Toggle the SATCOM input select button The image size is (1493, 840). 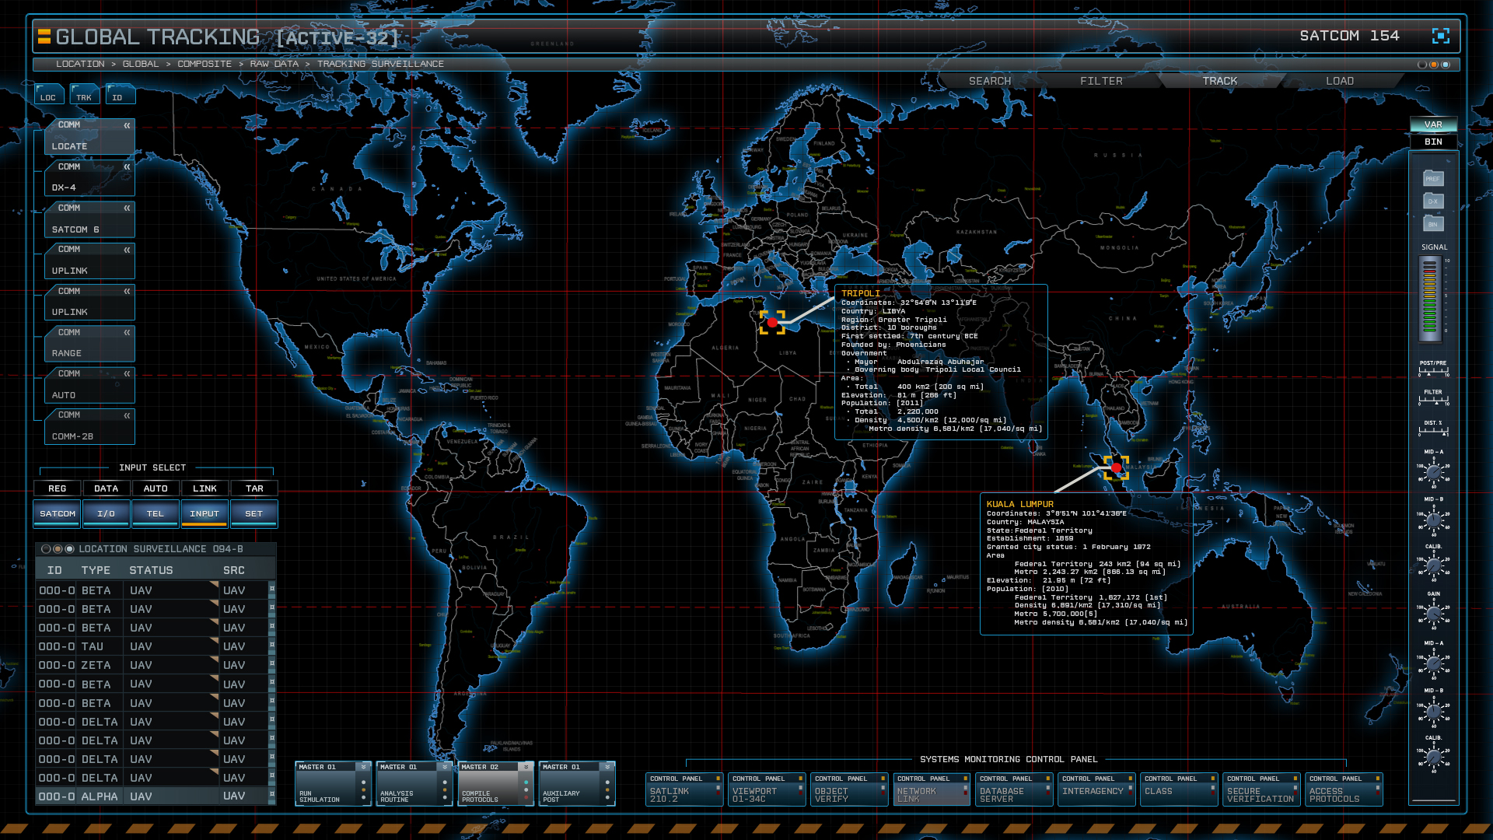[58, 513]
